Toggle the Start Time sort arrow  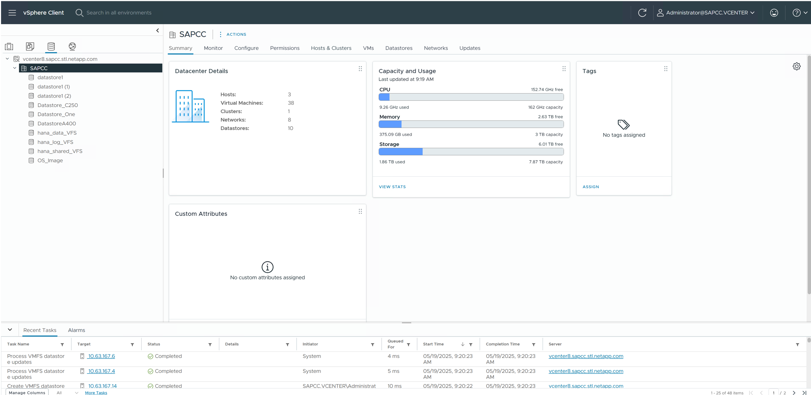tap(462, 344)
